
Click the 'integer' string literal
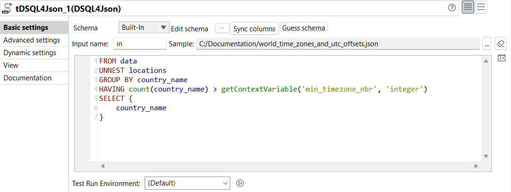pos(404,89)
